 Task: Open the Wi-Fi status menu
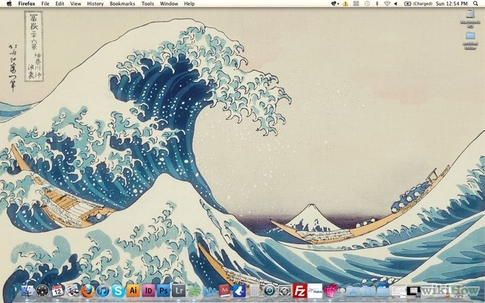click(x=386, y=4)
